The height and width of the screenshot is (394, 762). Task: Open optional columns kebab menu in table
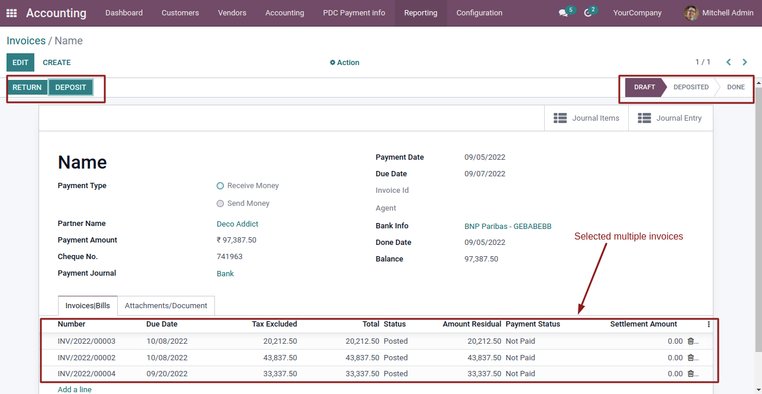pyautogui.click(x=709, y=324)
